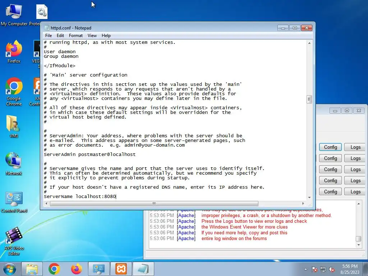368x276 pixels.
Task: Click 'Press the Logs button' log line
Action: point(254,221)
